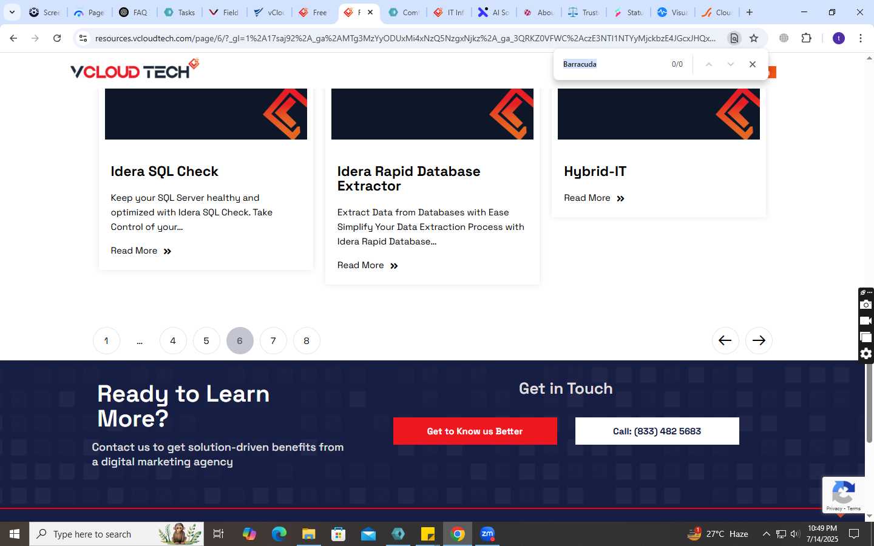Screen dimensions: 874x546
Task: Open Read More for Idera SQL Check
Action: [x=141, y=251]
